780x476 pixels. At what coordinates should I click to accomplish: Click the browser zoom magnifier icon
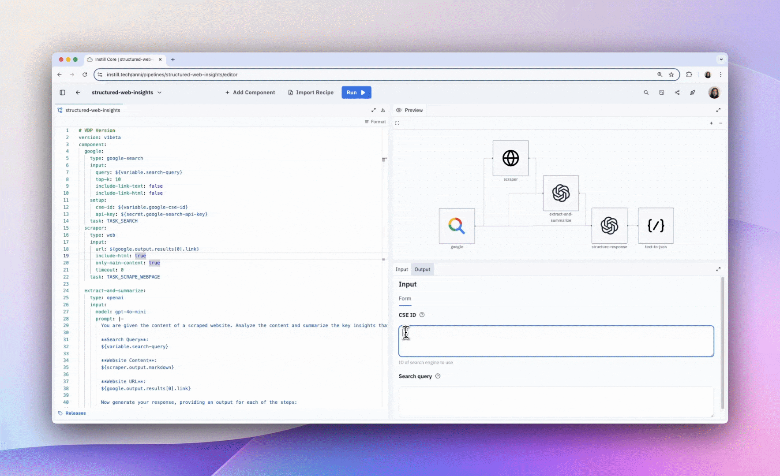tap(660, 74)
